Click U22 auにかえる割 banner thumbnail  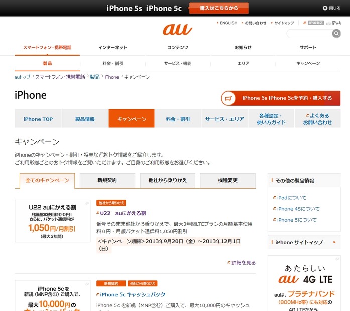[x=52, y=221]
